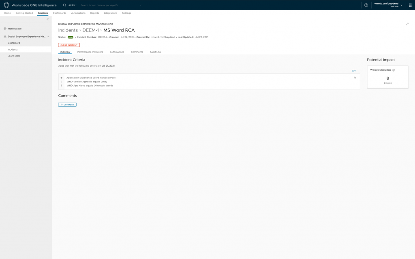415x259 pixels.
Task: Open the Getting Started tab
Action: (24, 13)
